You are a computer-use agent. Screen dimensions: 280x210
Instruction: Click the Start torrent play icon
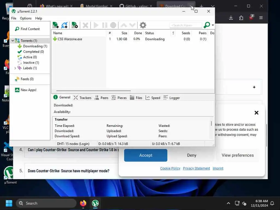click(x=96, y=25)
